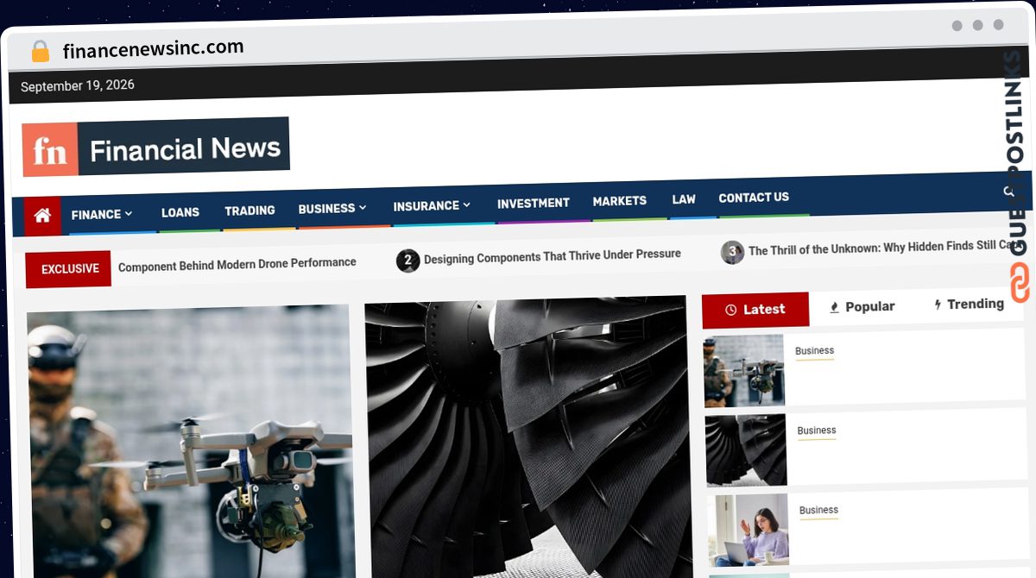Open the Contact Us page
This screenshot has height=578, width=1036.
[754, 198]
